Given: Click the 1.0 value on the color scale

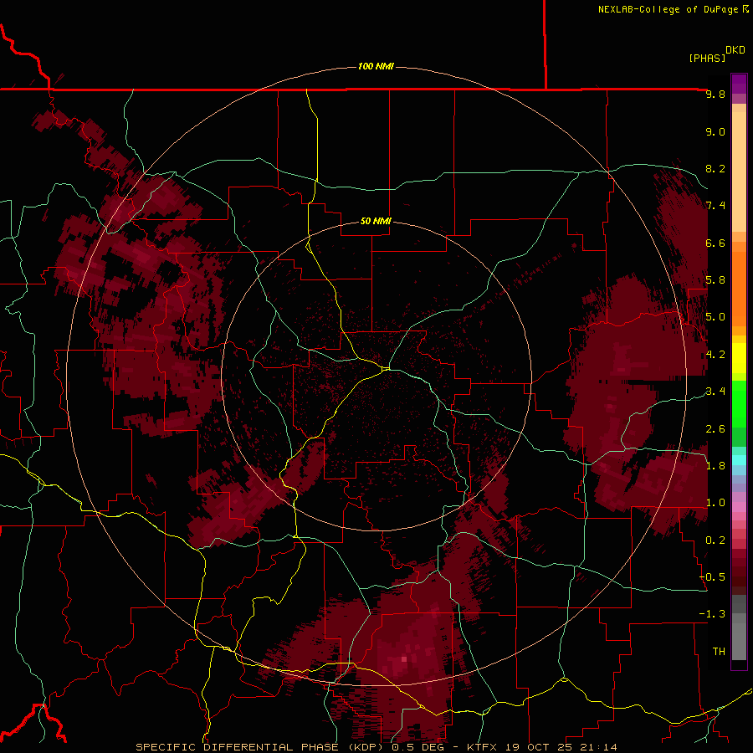Looking at the screenshot, I should [x=715, y=503].
